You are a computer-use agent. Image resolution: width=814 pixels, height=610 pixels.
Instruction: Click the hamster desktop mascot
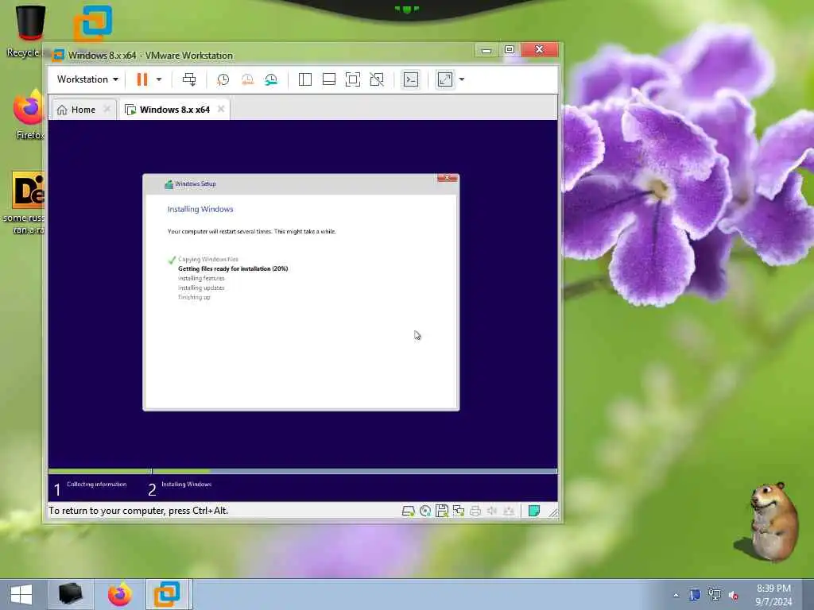tap(773, 521)
